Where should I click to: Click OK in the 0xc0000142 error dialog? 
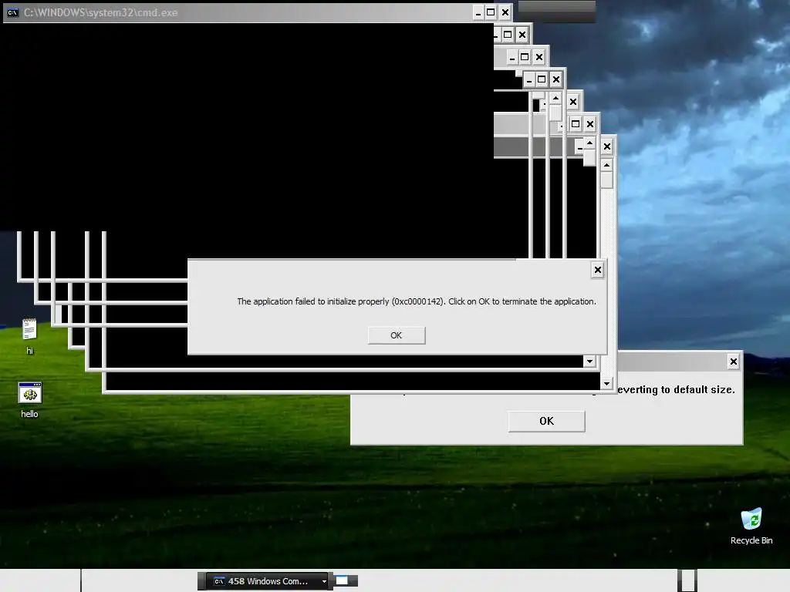point(397,335)
